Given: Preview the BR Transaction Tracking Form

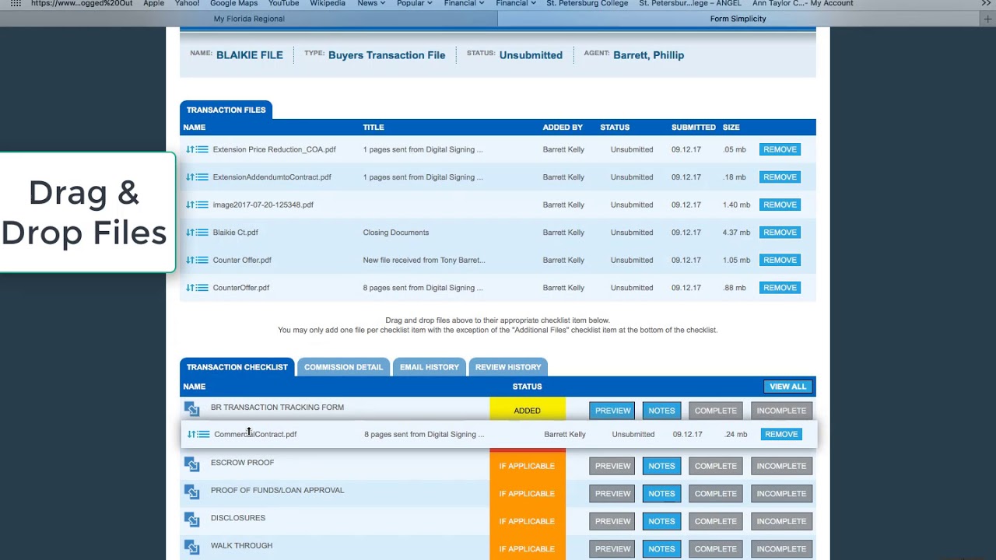Looking at the screenshot, I should point(612,411).
